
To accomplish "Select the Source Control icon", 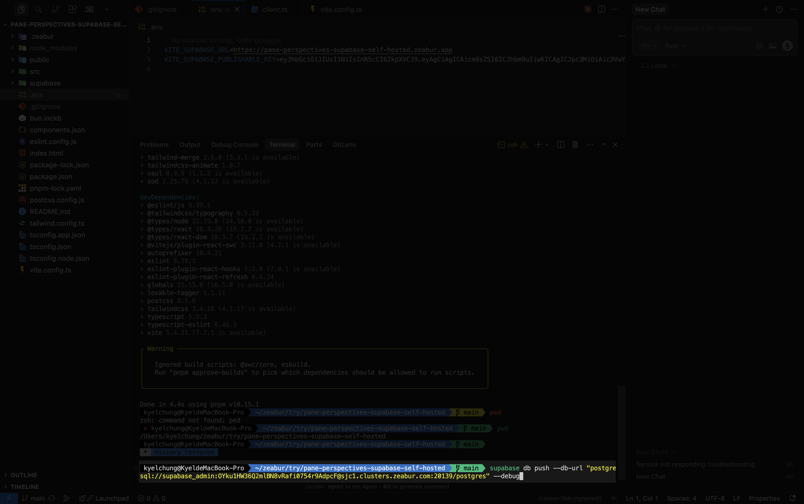I will 55,9.
